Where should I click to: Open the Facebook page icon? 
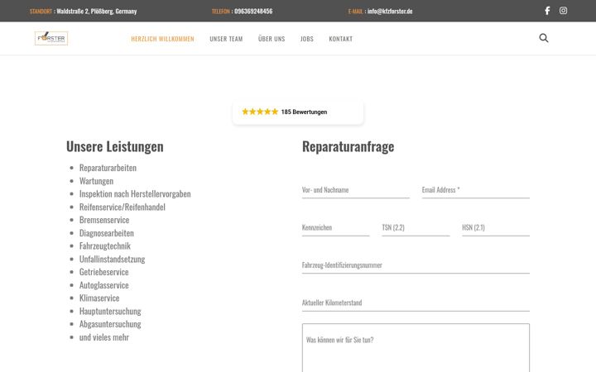pos(547,11)
